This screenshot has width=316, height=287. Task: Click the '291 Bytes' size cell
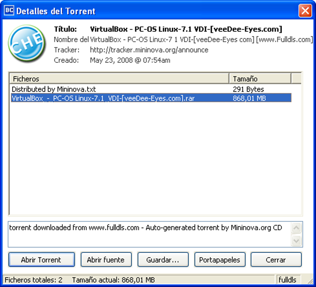coord(248,89)
